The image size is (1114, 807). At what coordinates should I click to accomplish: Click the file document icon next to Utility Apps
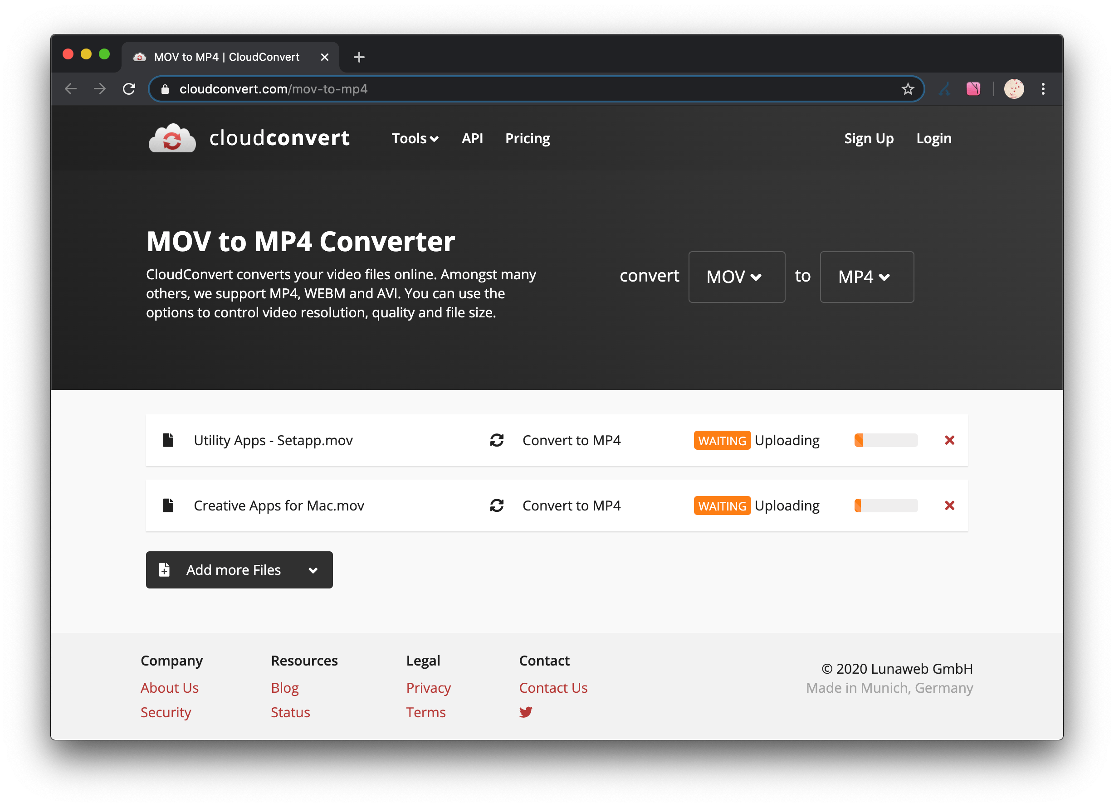point(166,439)
